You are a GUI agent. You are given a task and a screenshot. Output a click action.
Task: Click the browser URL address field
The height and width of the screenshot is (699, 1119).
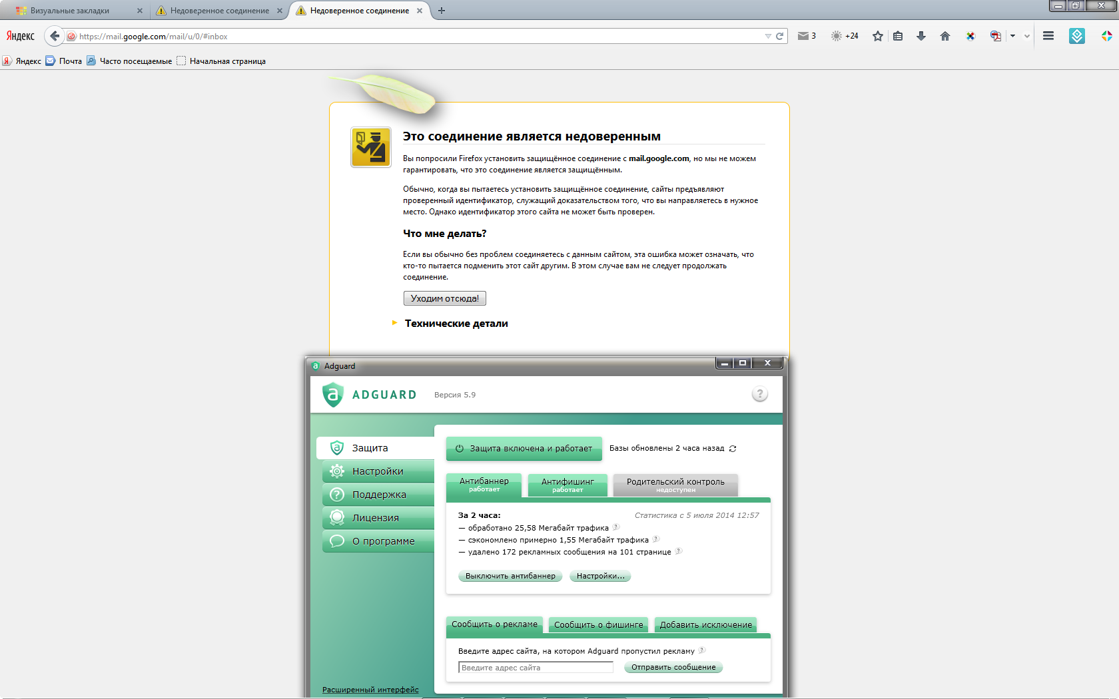(420, 36)
